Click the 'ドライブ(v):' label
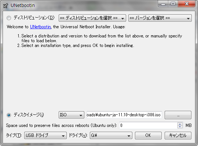This screenshot has height=146, width=198. 78,135
